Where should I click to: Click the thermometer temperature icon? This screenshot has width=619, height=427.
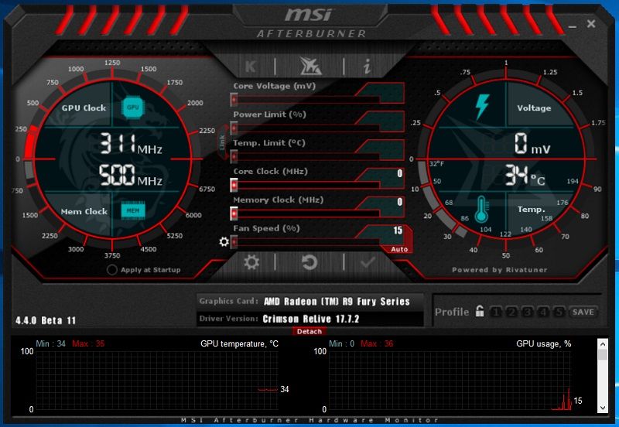[x=481, y=209]
